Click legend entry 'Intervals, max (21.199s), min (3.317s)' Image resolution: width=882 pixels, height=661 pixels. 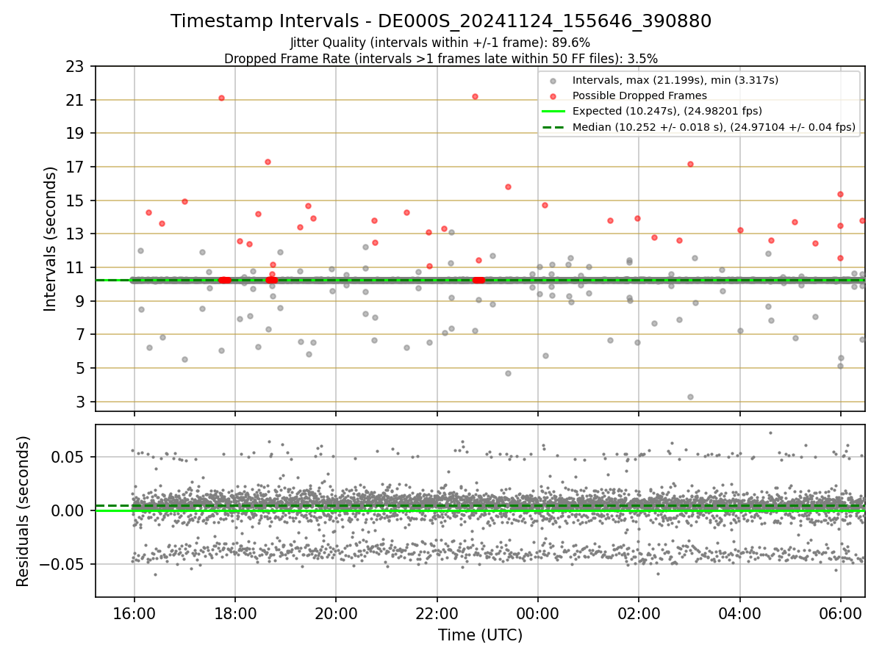point(675,80)
